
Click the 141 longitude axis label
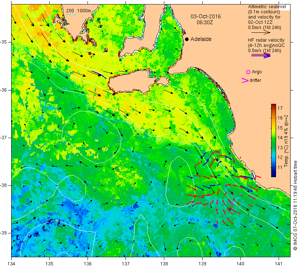click(279, 264)
